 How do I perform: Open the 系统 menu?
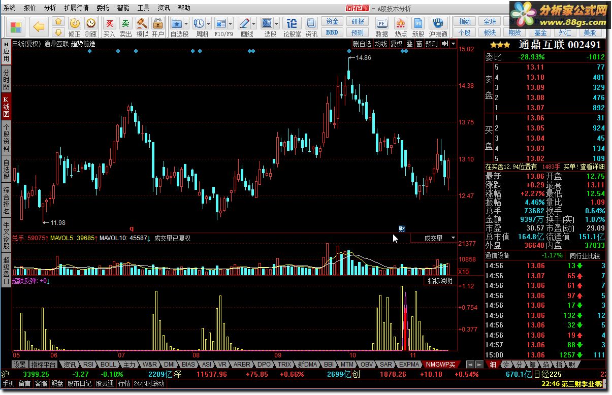(10, 8)
